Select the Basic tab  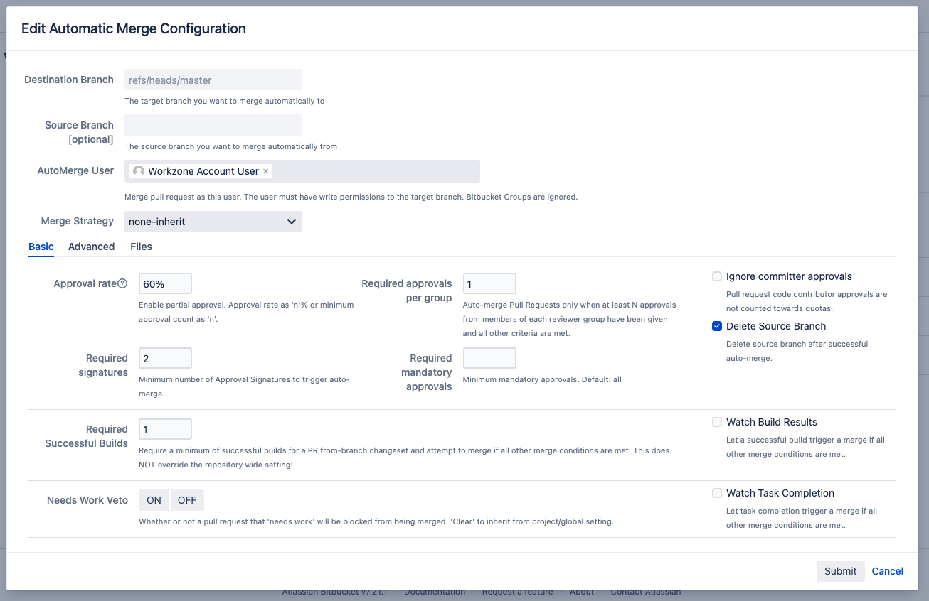[41, 247]
